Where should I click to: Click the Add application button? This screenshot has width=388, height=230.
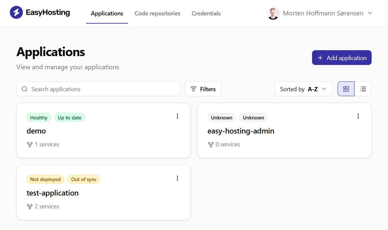pos(342,58)
